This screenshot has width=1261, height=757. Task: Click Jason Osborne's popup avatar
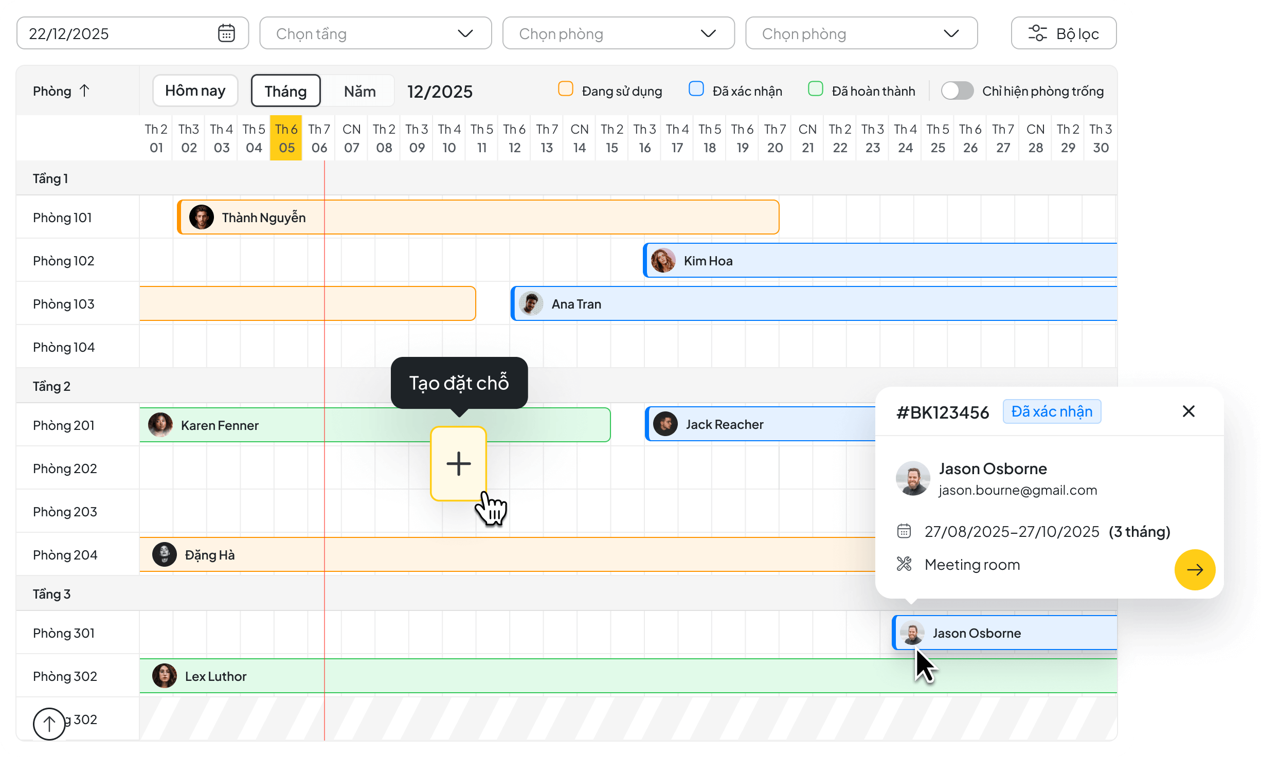tap(913, 478)
